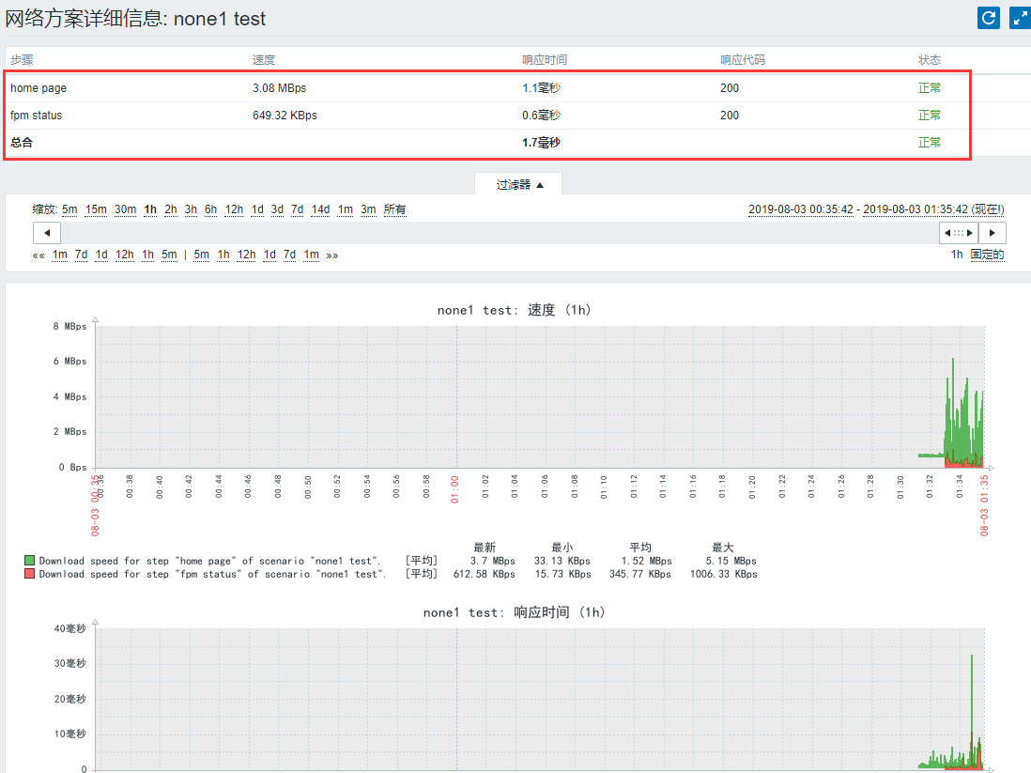Click the 平均 value 345.77 KBps
The height and width of the screenshot is (773, 1031).
639,574
